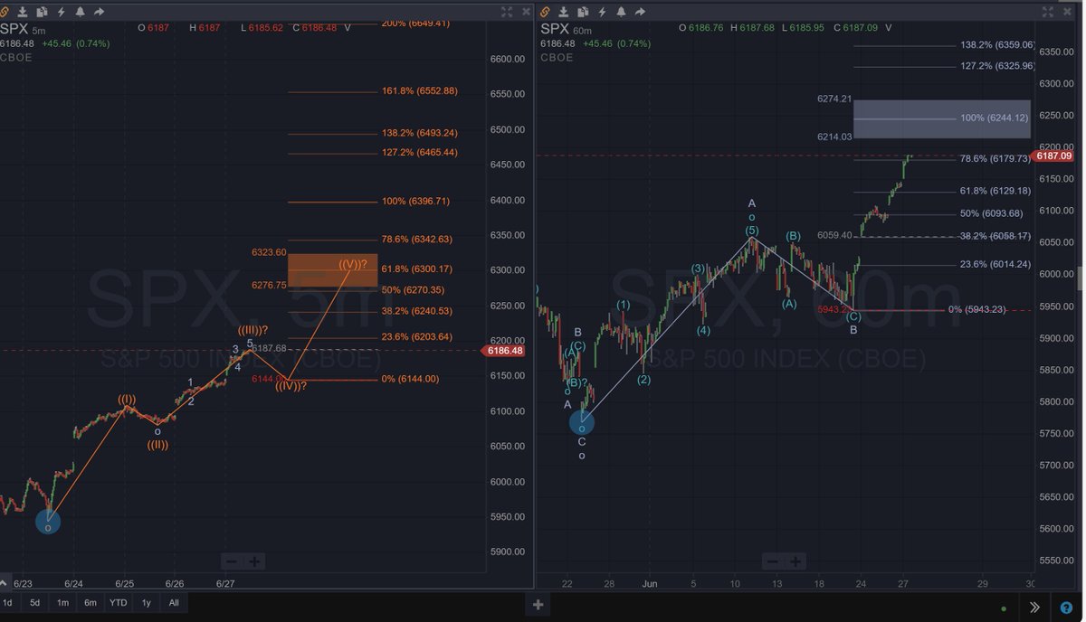1086x622 pixels.
Task: Click the copy documents icon in right chart toolbar
Action: [x=585, y=12]
